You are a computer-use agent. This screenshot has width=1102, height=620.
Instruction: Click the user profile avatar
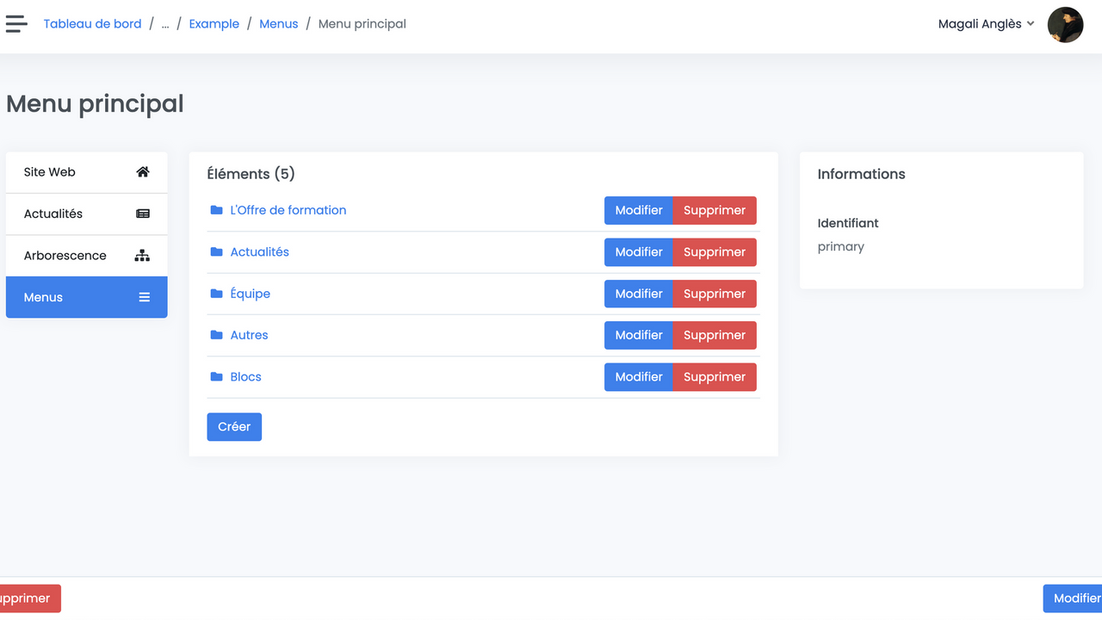click(x=1065, y=25)
